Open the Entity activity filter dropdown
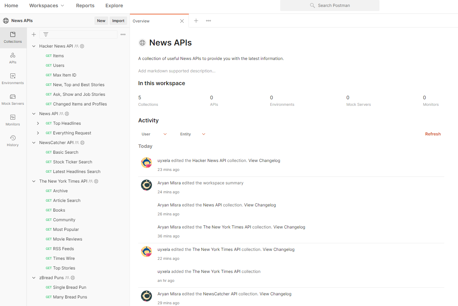The image size is (458, 306). 193,134
